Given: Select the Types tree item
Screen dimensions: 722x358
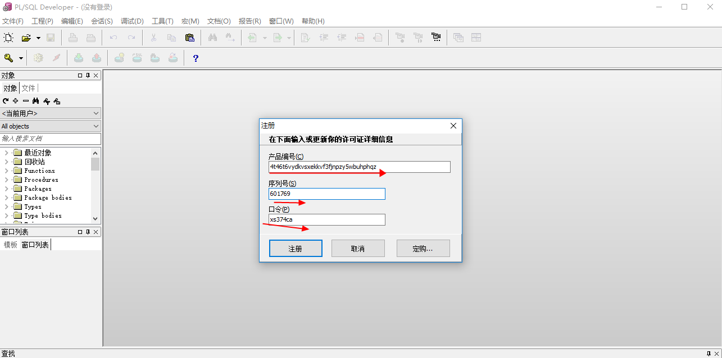Looking at the screenshot, I should (x=33, y=206).
